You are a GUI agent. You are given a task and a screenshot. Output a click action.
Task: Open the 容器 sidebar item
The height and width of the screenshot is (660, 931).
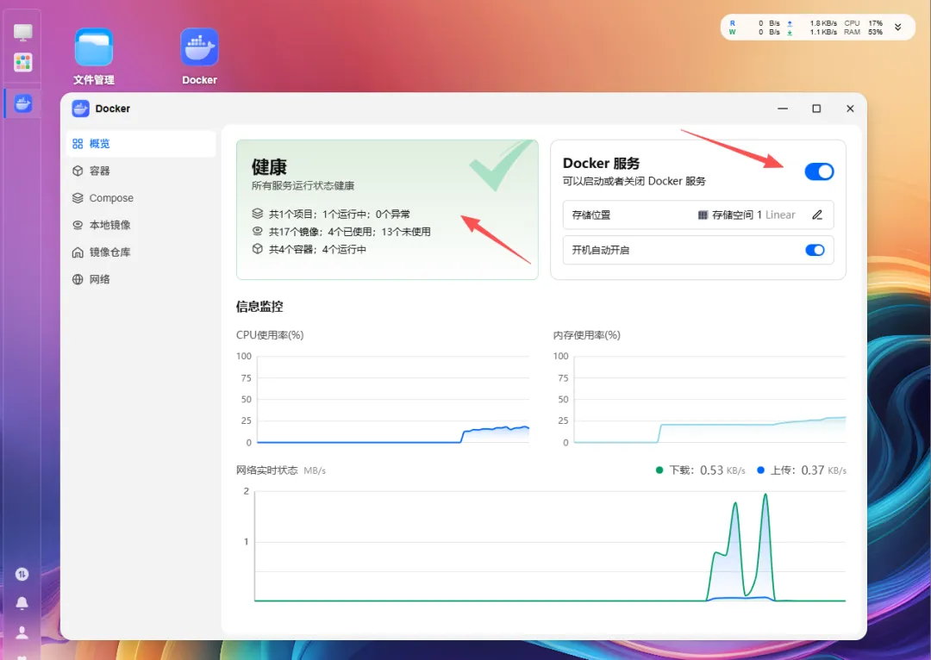(141, 171)
